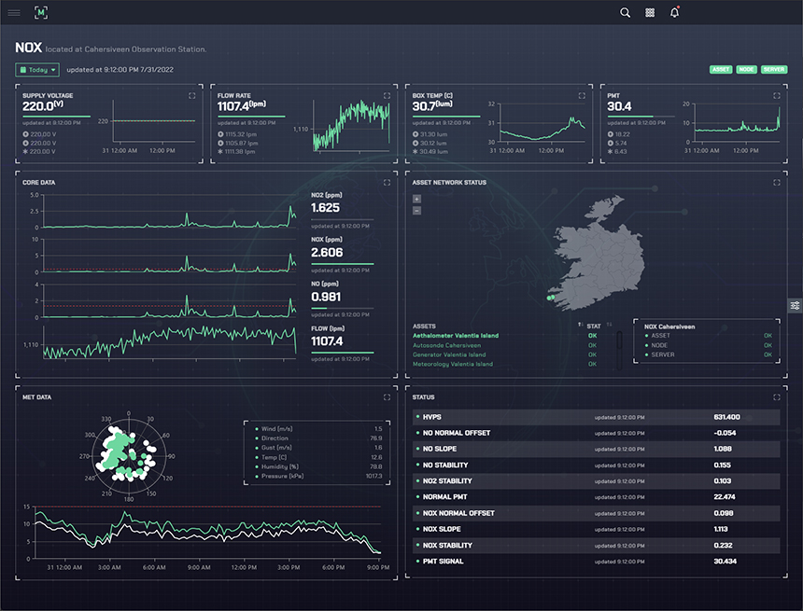Click the wind direction polar chart

pos(129,455)
